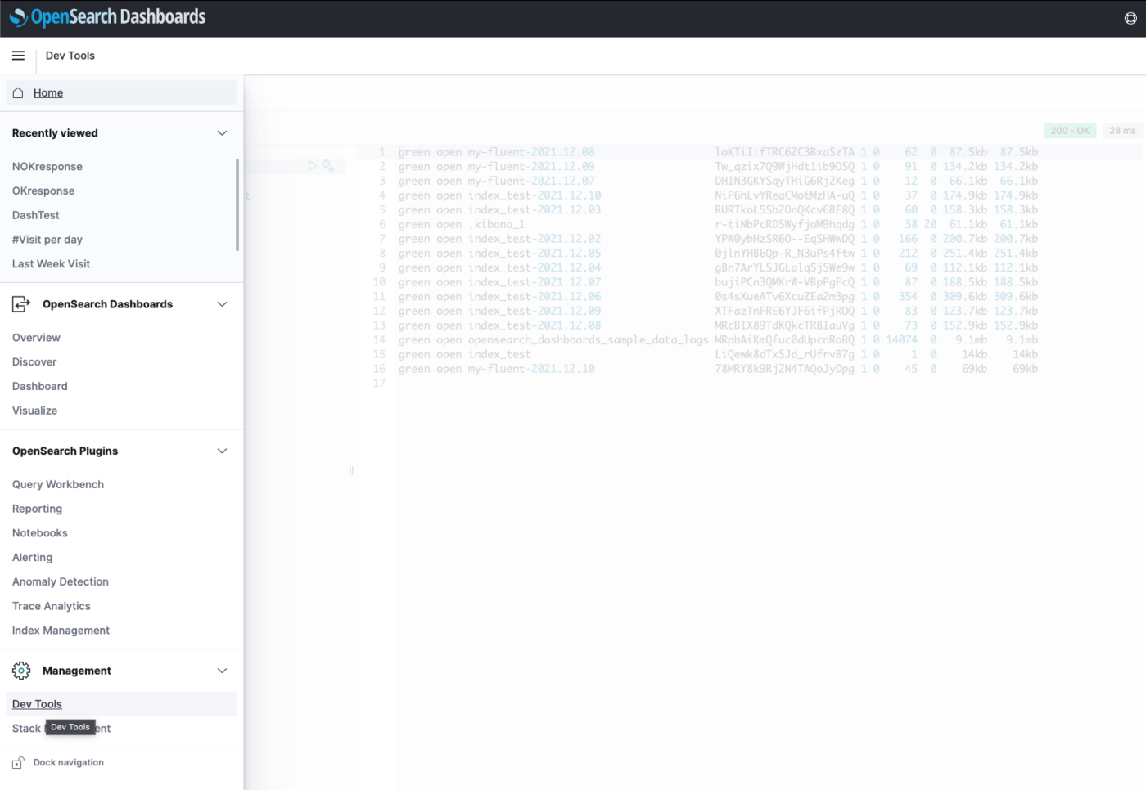Collapse the Management section

tap(222, 670)
